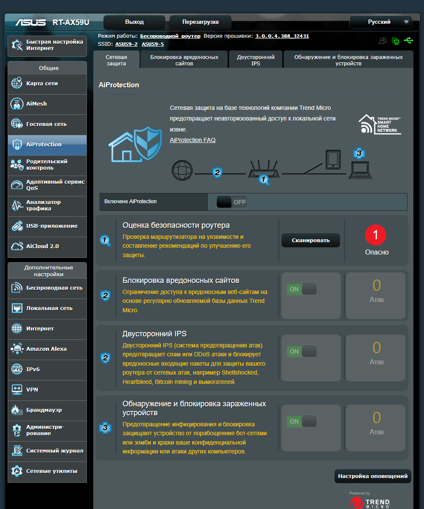Image resolution: width=424 pixels, height=509 pixels.
Task: Click the IPv6 icon in sidebar
Action: click(x=17, y=369)
